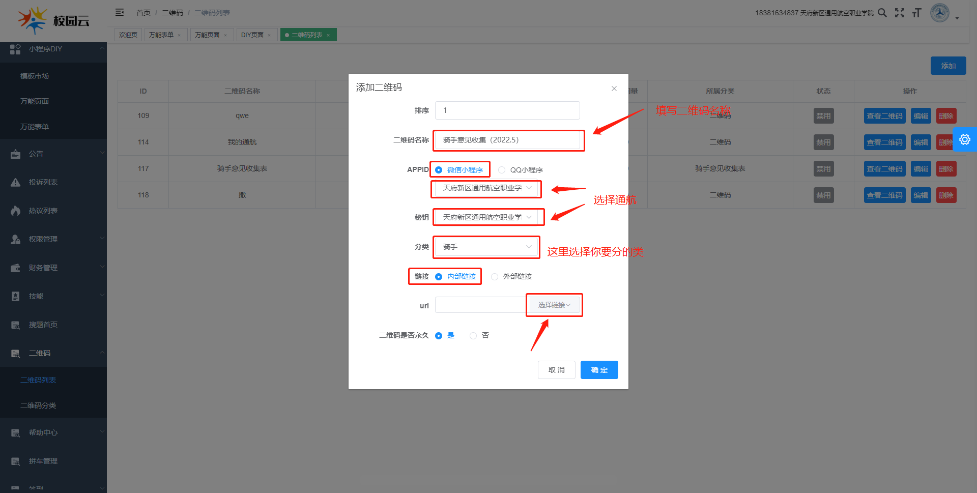Open the font size icon in header
The image size is (977, 493).
[x=916, y=13]
